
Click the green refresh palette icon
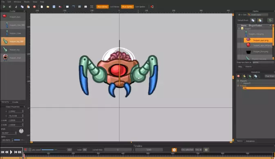(x=270, y=20)
